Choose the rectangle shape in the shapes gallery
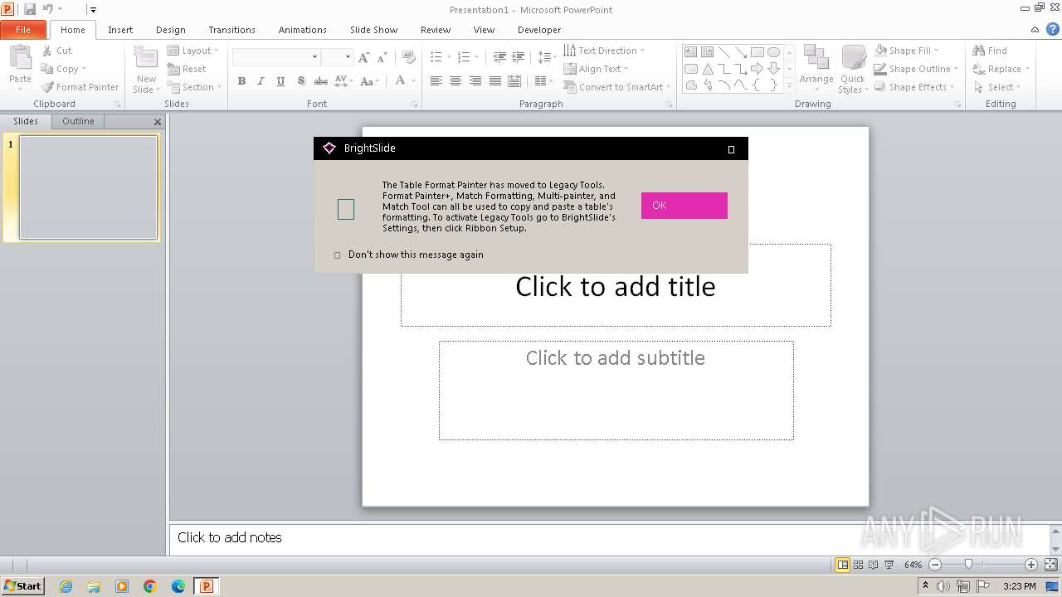The image size is (1062, 597). coord(757,52)
